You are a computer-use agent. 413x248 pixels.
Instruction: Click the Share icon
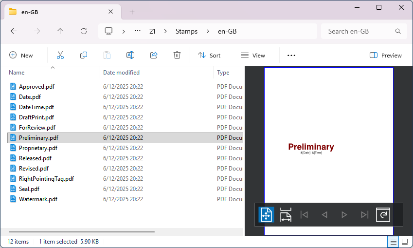154,56
